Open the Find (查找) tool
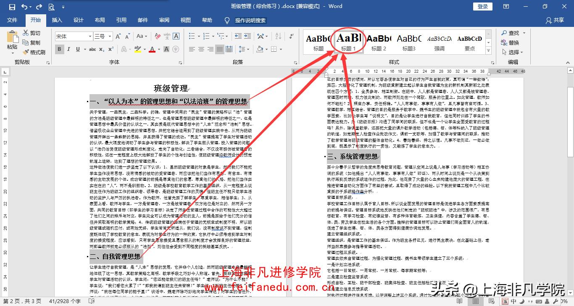The image size is (574, 306). [x=513, y=32]
